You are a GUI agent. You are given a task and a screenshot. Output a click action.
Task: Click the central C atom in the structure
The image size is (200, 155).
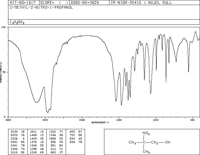(144, 142)
